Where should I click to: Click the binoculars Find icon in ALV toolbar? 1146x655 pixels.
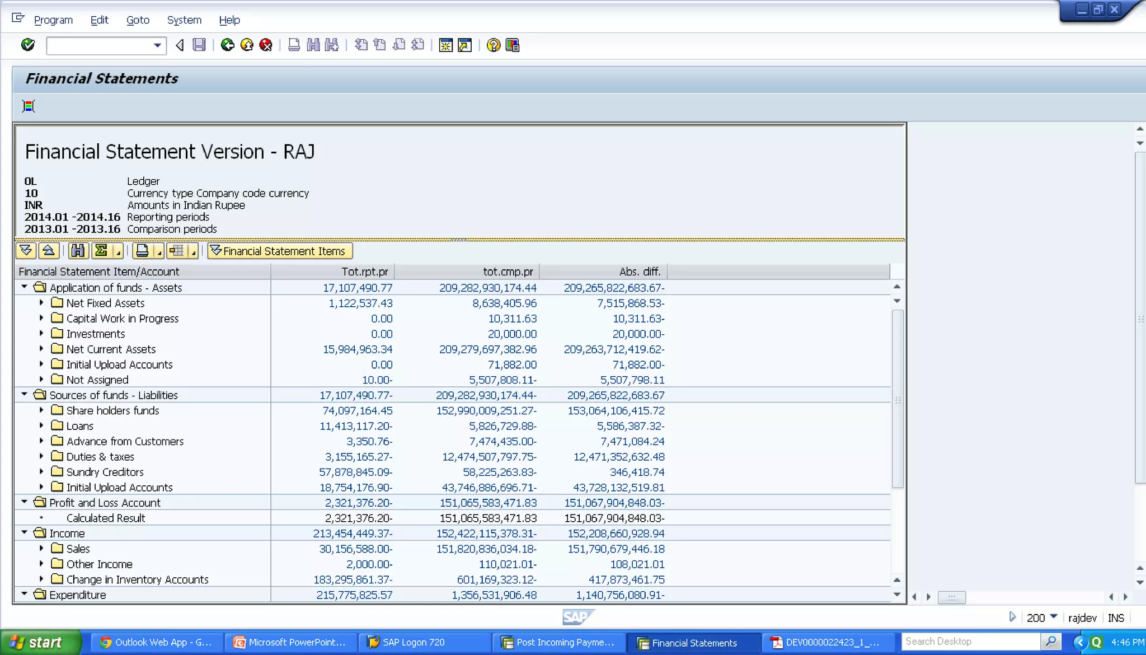[78, 251]
